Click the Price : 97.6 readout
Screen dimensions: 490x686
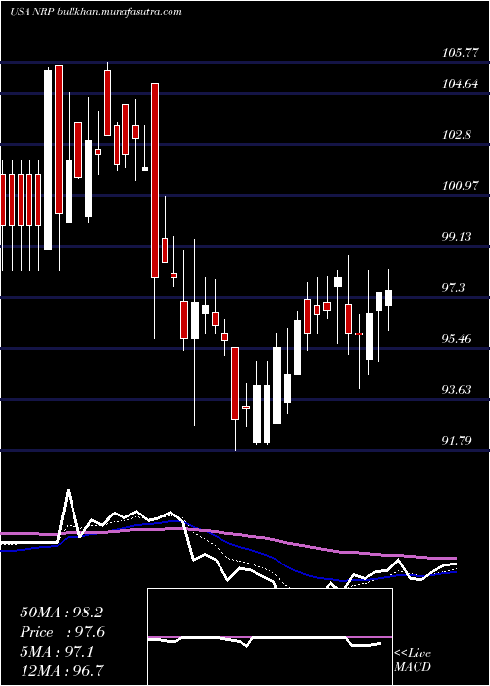click(63, 632)
